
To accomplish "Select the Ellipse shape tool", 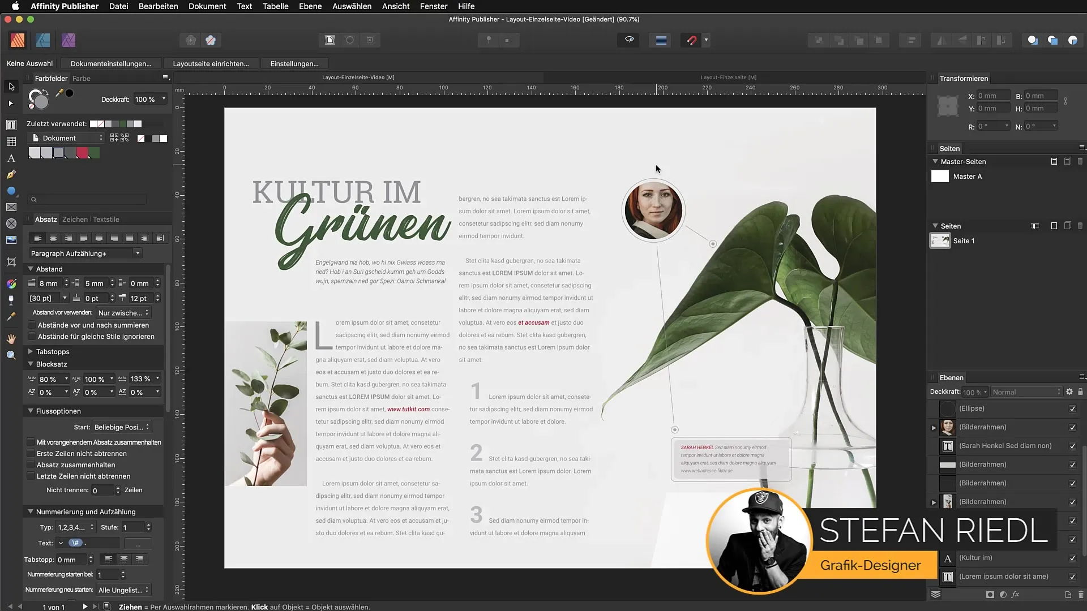I will tap(11, 191).
